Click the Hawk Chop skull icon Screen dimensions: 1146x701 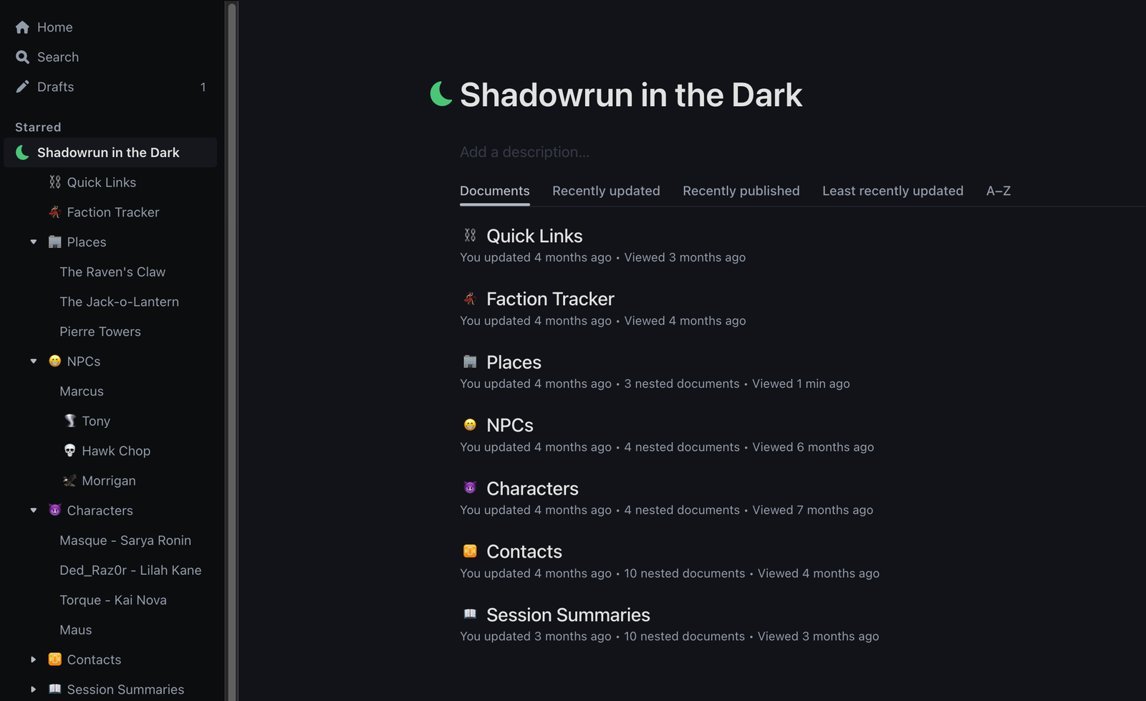pos(69,451)
